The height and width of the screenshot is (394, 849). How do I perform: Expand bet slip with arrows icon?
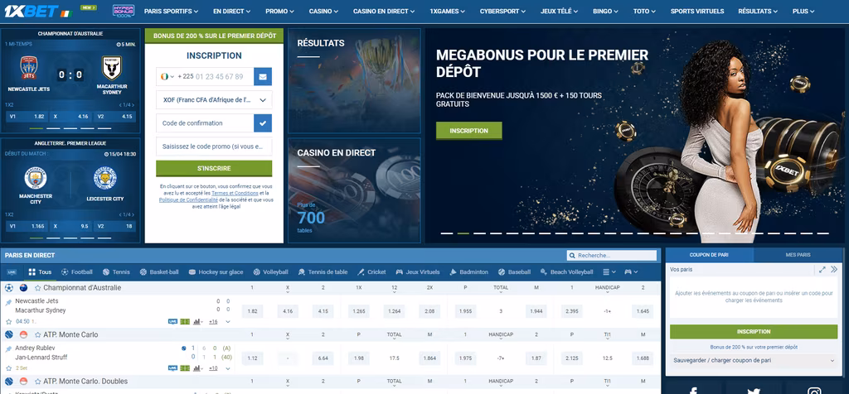click(x=822, y=270)
